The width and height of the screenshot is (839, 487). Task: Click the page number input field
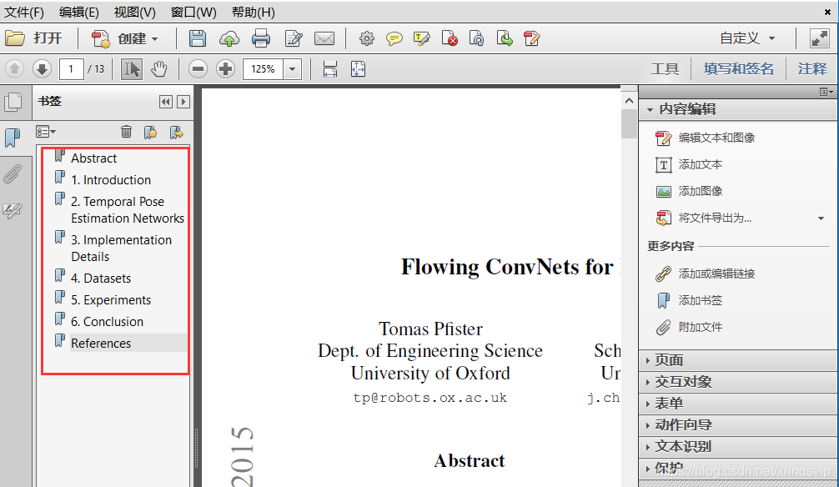pos(71,69)
